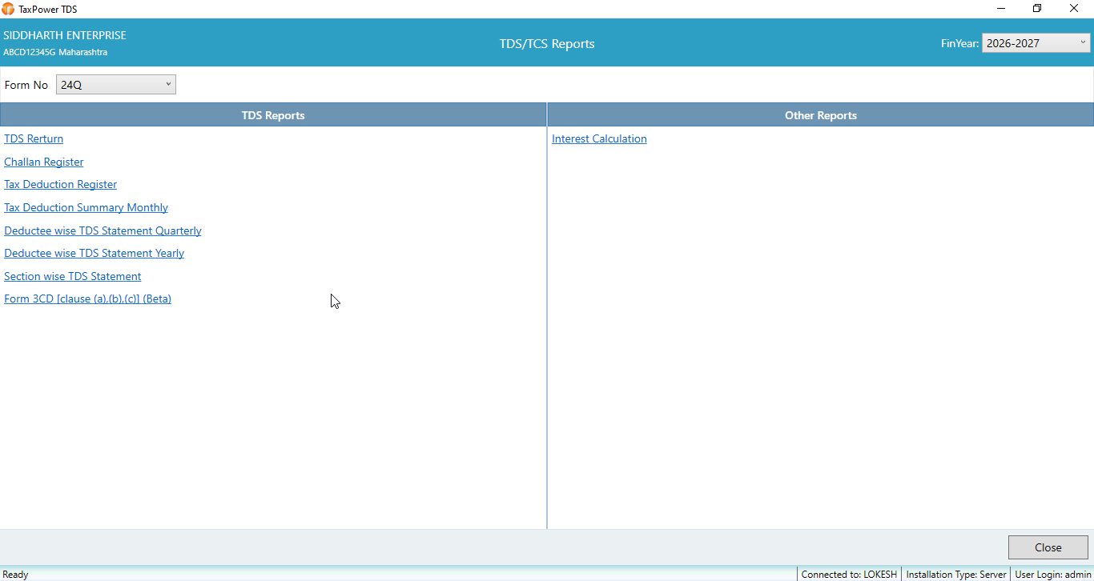Click the Close button at bottom
1094x581 pixels.
1048,547
